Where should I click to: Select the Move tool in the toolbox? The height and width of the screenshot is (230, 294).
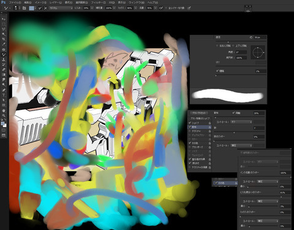(x=4, y=19)
